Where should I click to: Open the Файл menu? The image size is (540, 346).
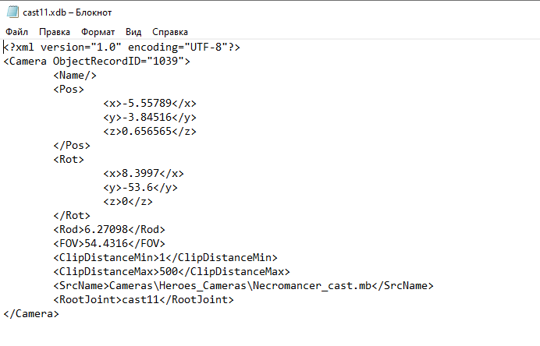click(x=16, y=32)
